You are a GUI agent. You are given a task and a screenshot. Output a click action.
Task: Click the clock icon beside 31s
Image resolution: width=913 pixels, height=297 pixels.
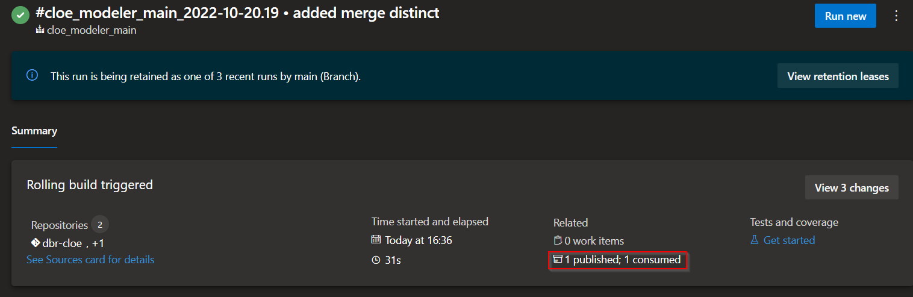(x=376, y=260)
